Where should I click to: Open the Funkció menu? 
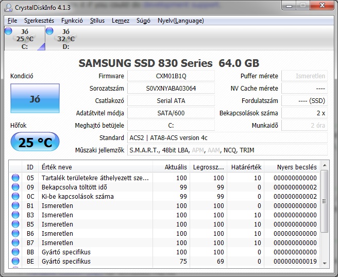click(x=72, y=21)
